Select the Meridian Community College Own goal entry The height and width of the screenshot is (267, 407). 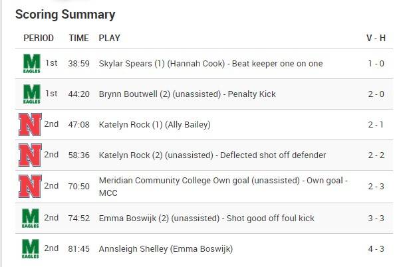pyautogui.click(x=223, y=187)
